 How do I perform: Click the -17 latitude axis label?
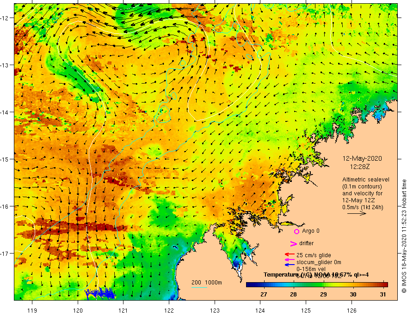click(5, 254)
